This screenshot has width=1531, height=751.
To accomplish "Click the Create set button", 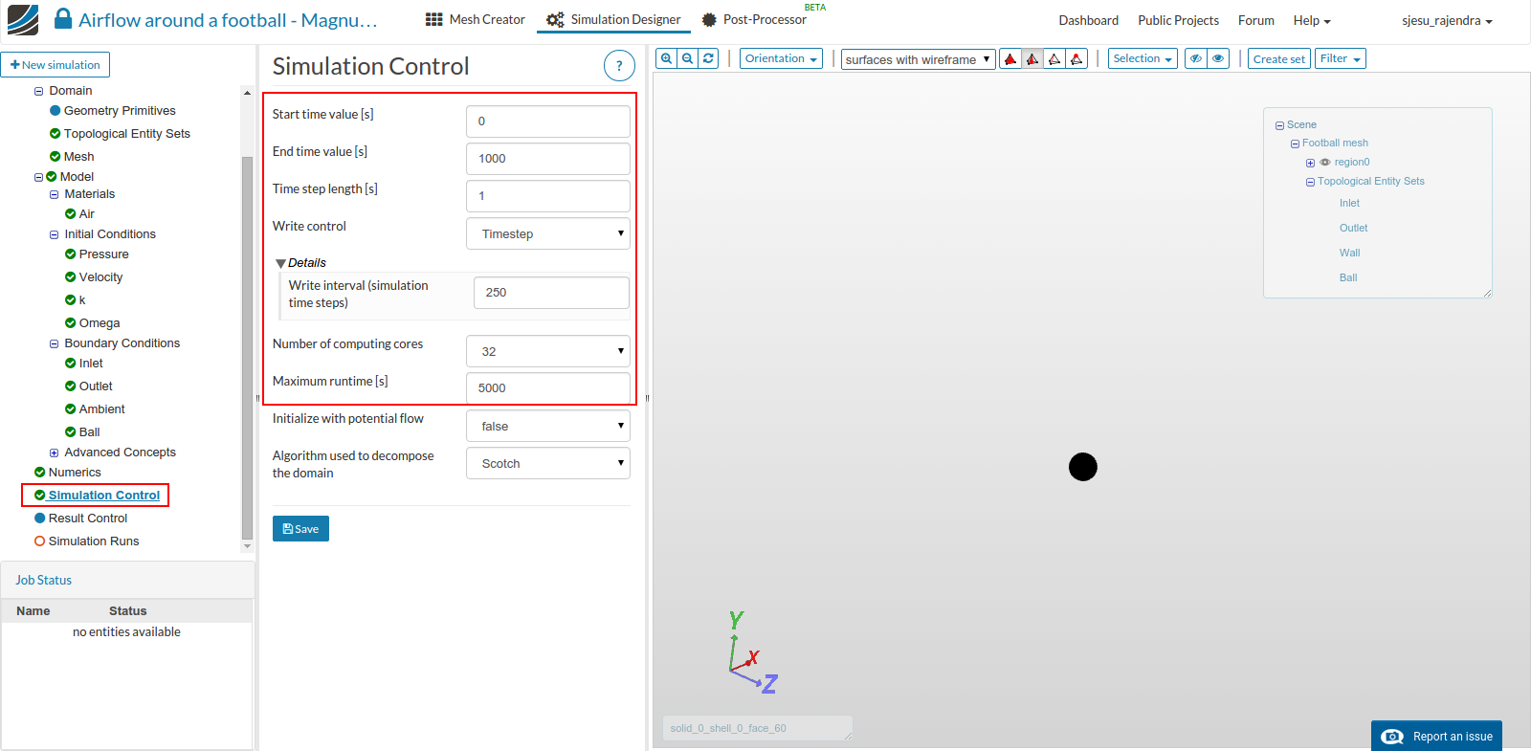I will tap(1278, 58).
